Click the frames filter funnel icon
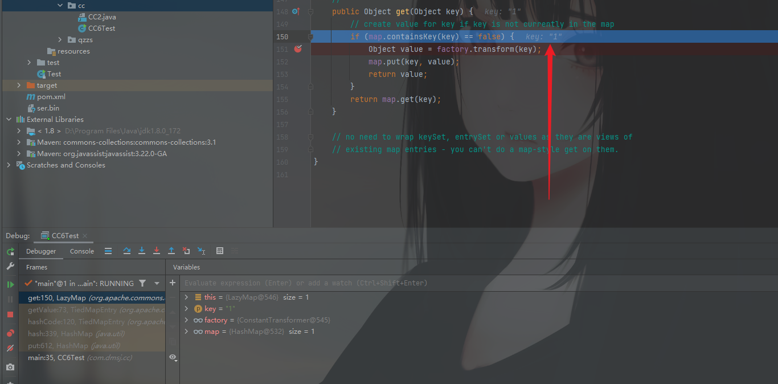Screen dimensions: 778x384 (x=142, y=283)
